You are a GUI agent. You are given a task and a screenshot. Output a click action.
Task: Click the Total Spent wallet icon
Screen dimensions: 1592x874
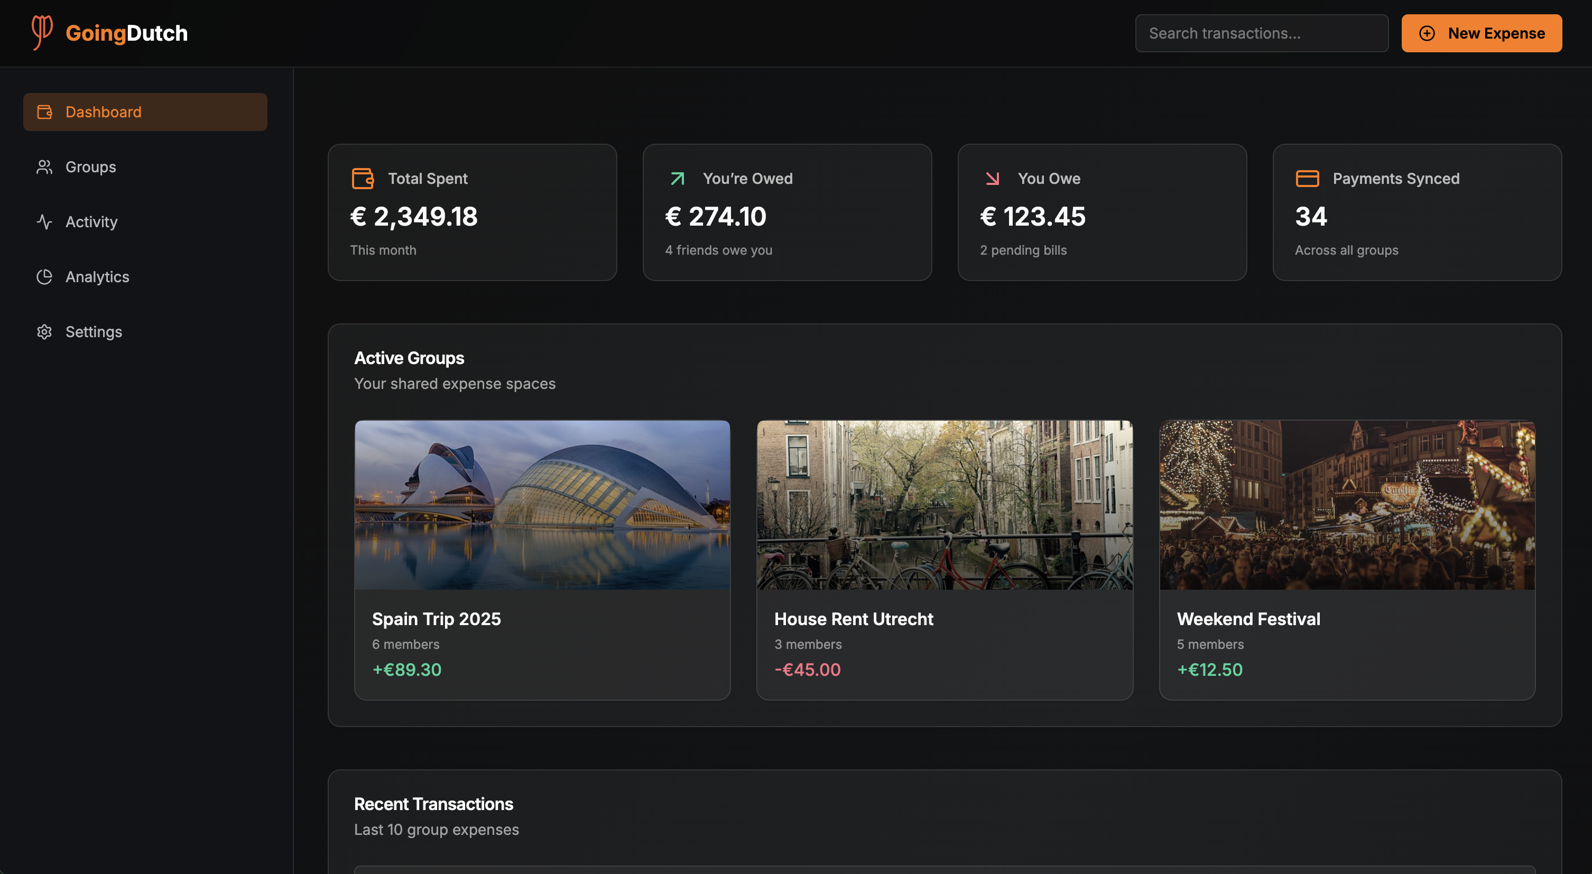tap(363, 179)
